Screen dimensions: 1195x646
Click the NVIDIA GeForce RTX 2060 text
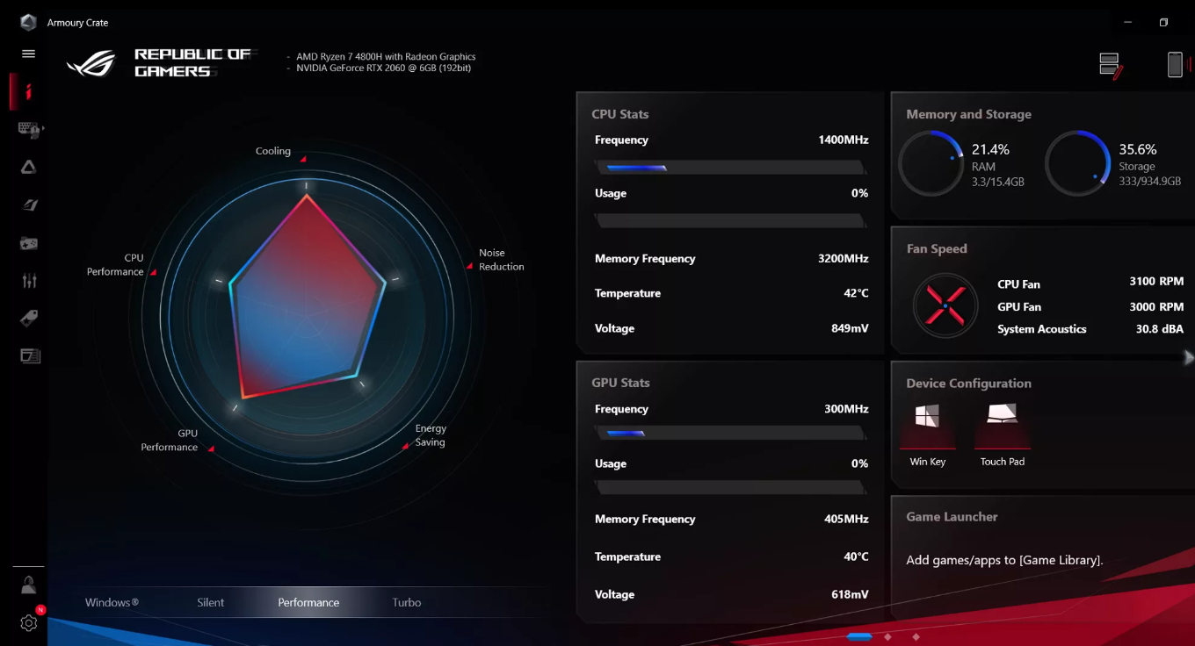pyautogui.click(x=384, y=68)
